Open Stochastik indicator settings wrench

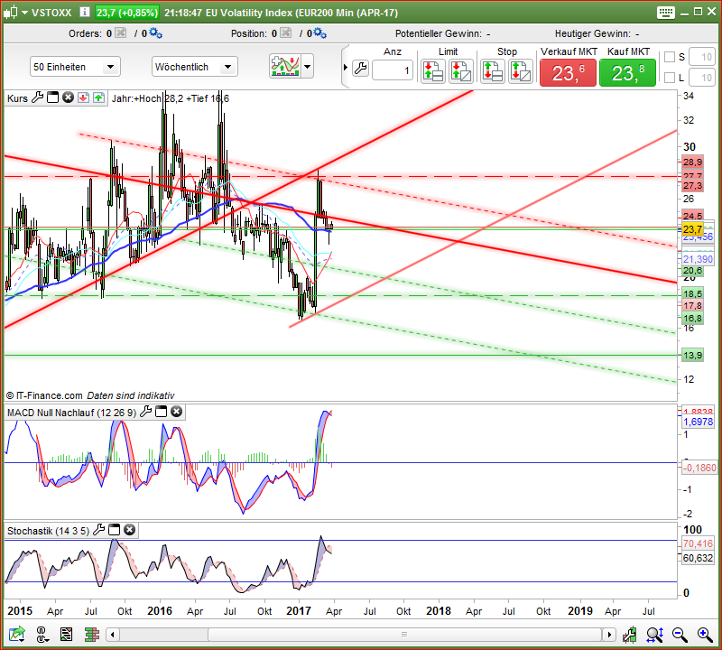tap(99, 530)
